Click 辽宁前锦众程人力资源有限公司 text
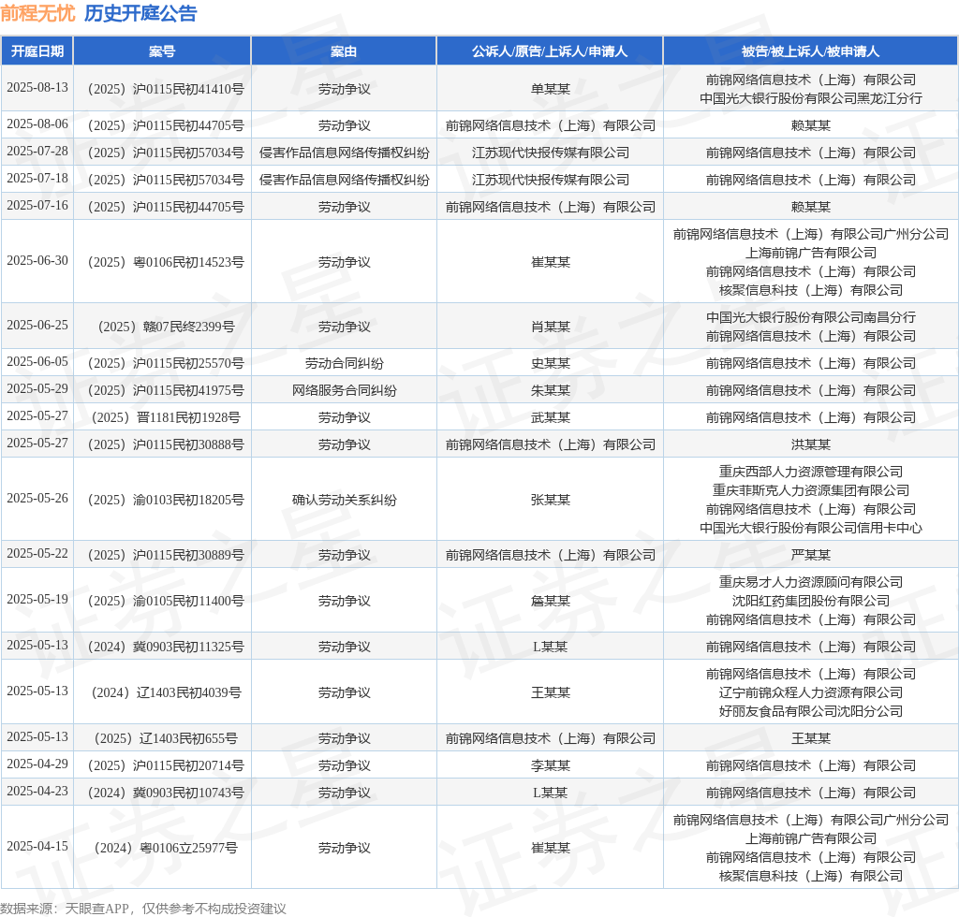This screenshot has width=959, height=917. pos(811,692)
